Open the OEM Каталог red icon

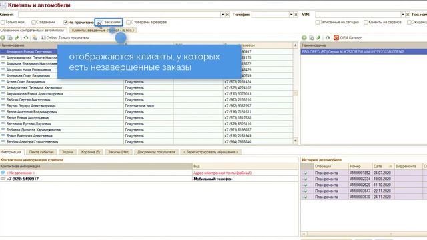tap(336, 38)
